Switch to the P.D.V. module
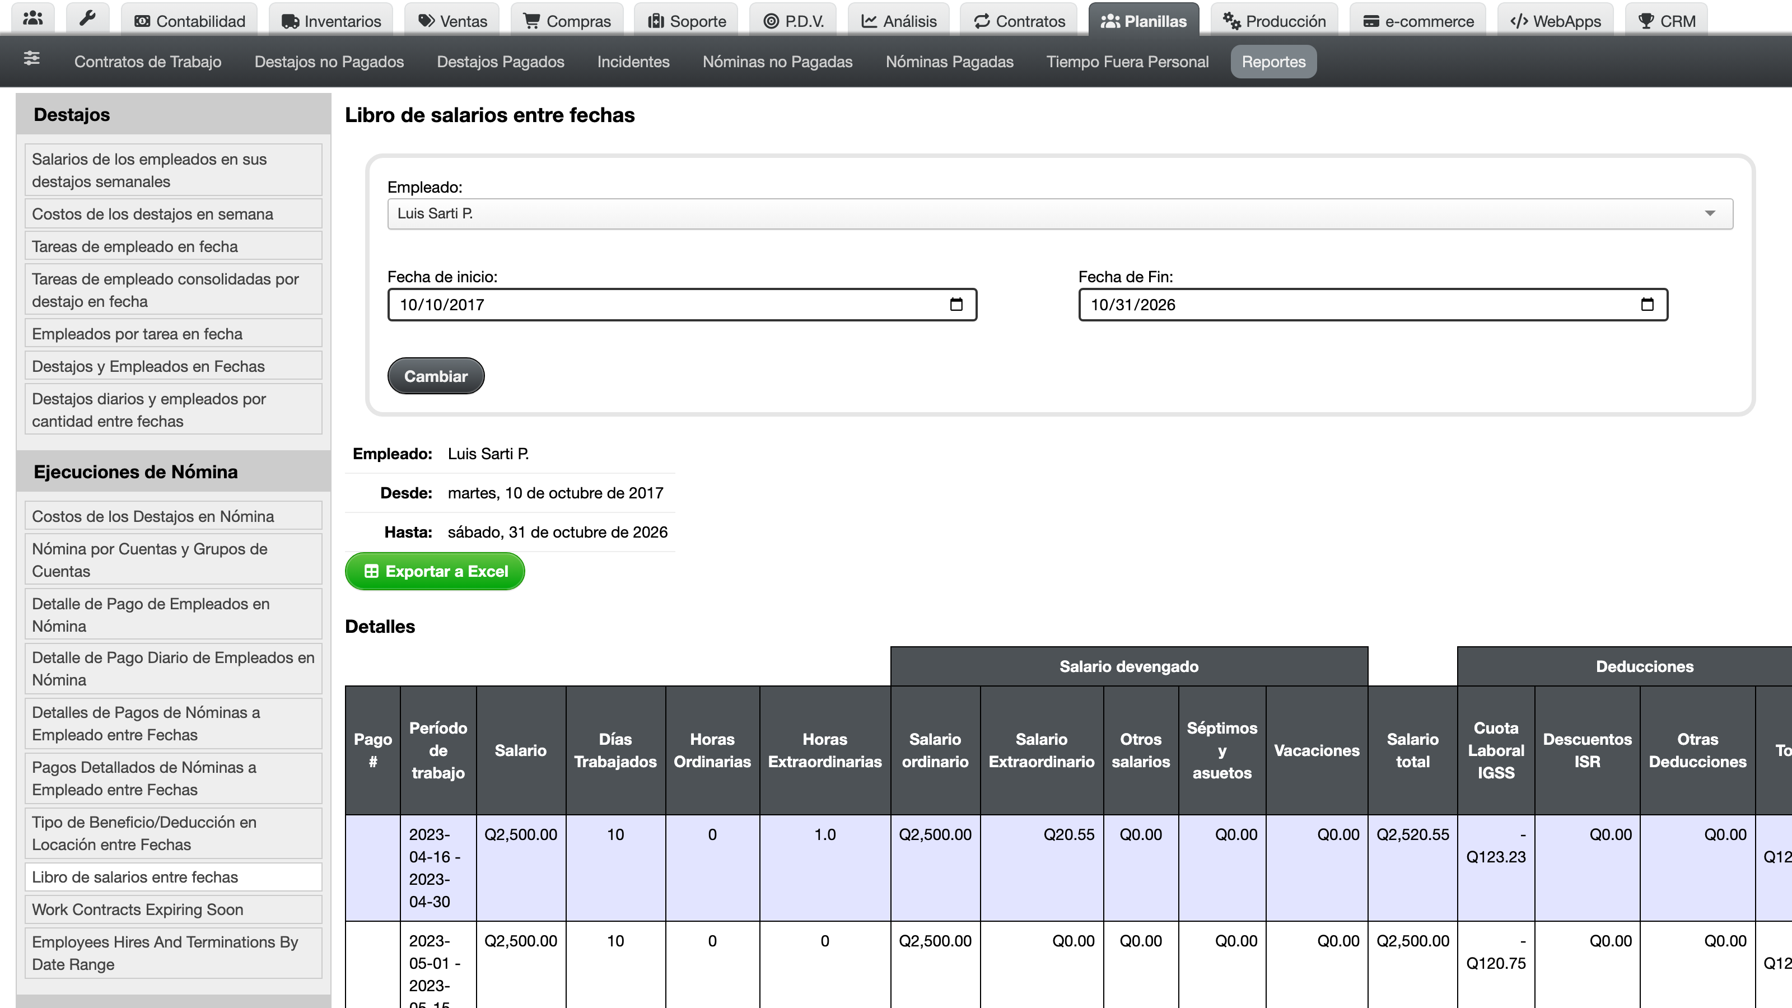The width and height of the screenshot is (1792, 1008). pyautogui.click(x=793, y=21)
